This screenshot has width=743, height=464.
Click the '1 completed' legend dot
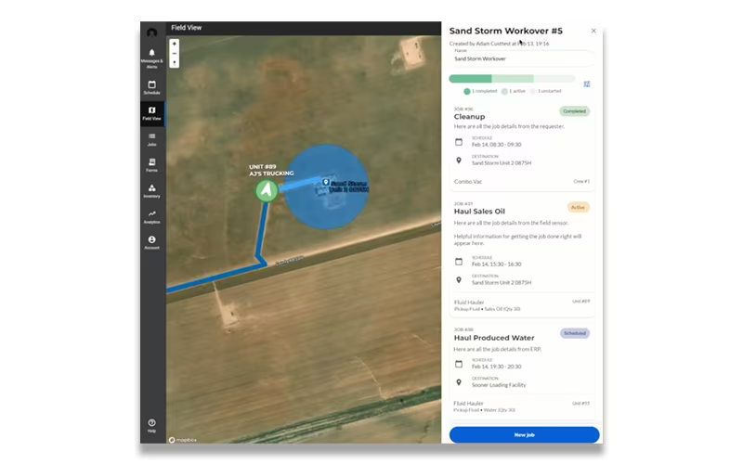[467, 91]
